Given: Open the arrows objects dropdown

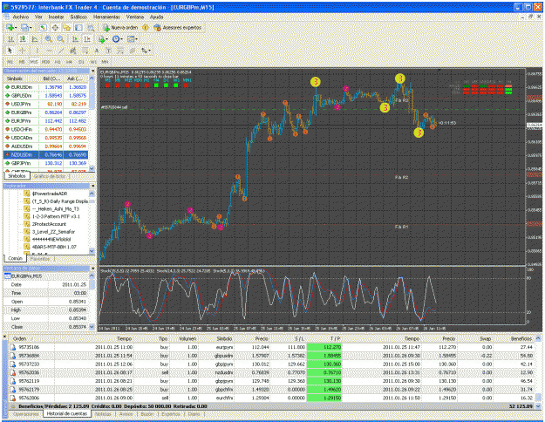Looking at the screenshot, I should click(146, 51).
